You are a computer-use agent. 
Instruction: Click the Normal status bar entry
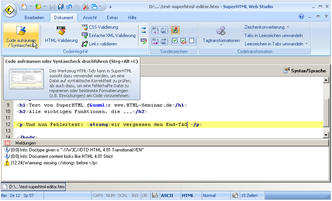coord(209,195)
